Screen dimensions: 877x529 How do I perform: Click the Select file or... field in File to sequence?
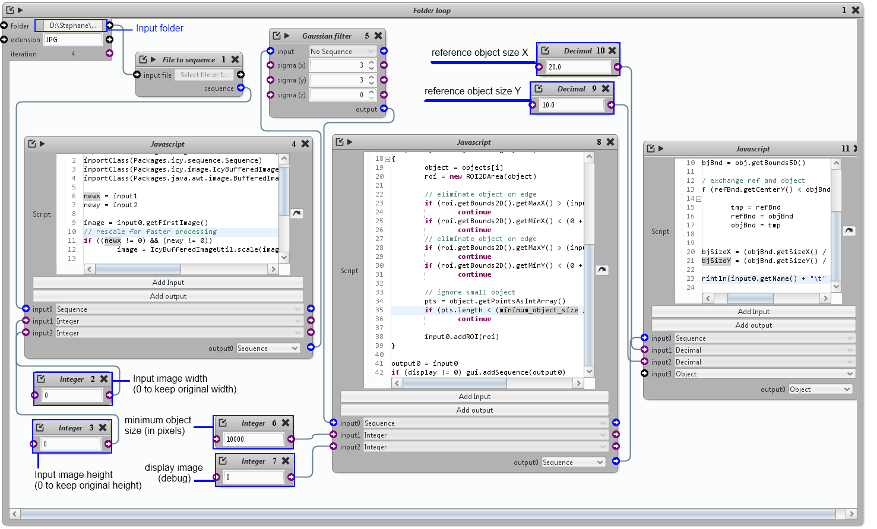pos(205,75)
